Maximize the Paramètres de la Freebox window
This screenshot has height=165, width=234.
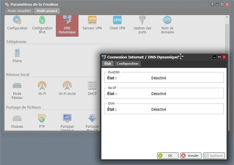click(x=222, y=4)
